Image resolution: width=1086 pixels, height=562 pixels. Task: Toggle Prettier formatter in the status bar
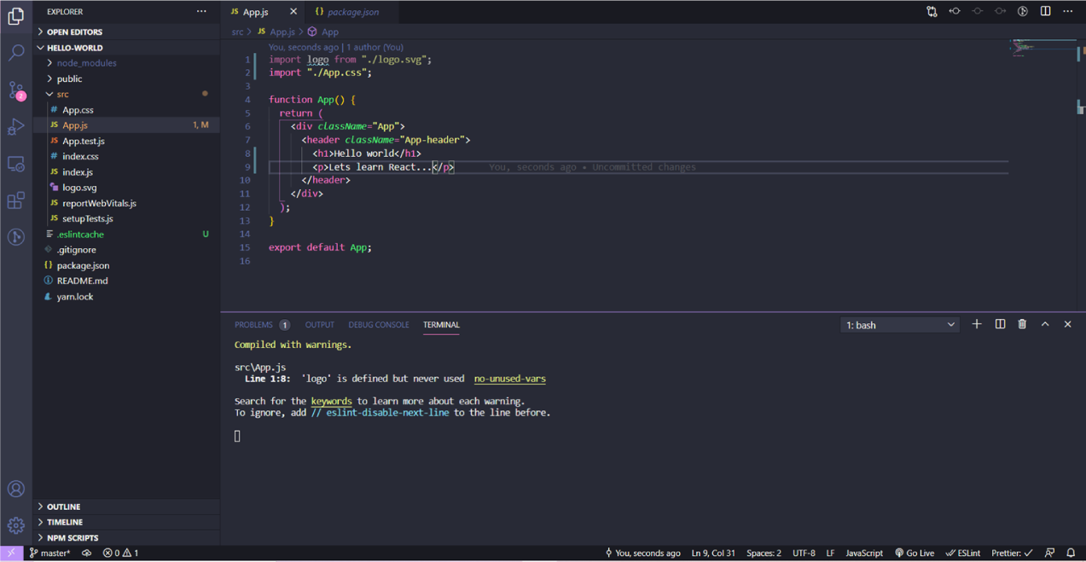1012,553
